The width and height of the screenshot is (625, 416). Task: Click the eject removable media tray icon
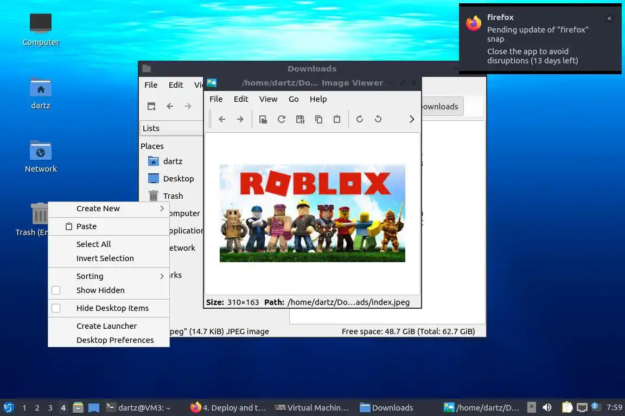(x=531, y=407)
